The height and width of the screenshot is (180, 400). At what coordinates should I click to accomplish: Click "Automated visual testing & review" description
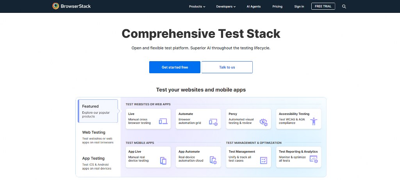pos(241,121)
